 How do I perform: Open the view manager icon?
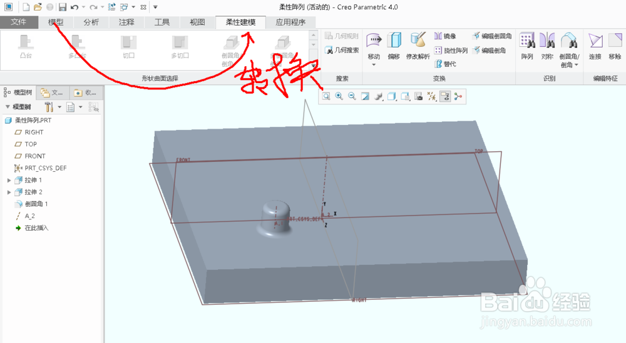(418, 96)
